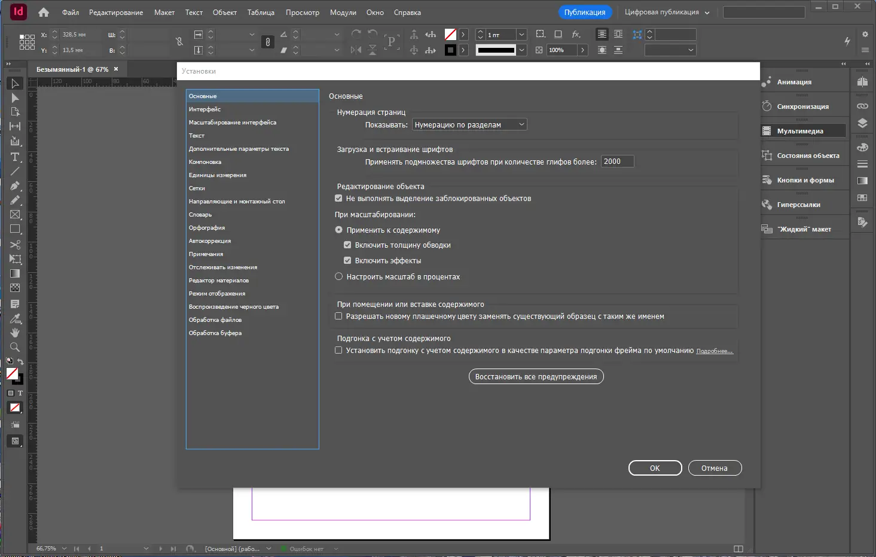Toggle 'Не выполнять выделение заблокированных объектов' checkbox

tap(338, 199)
